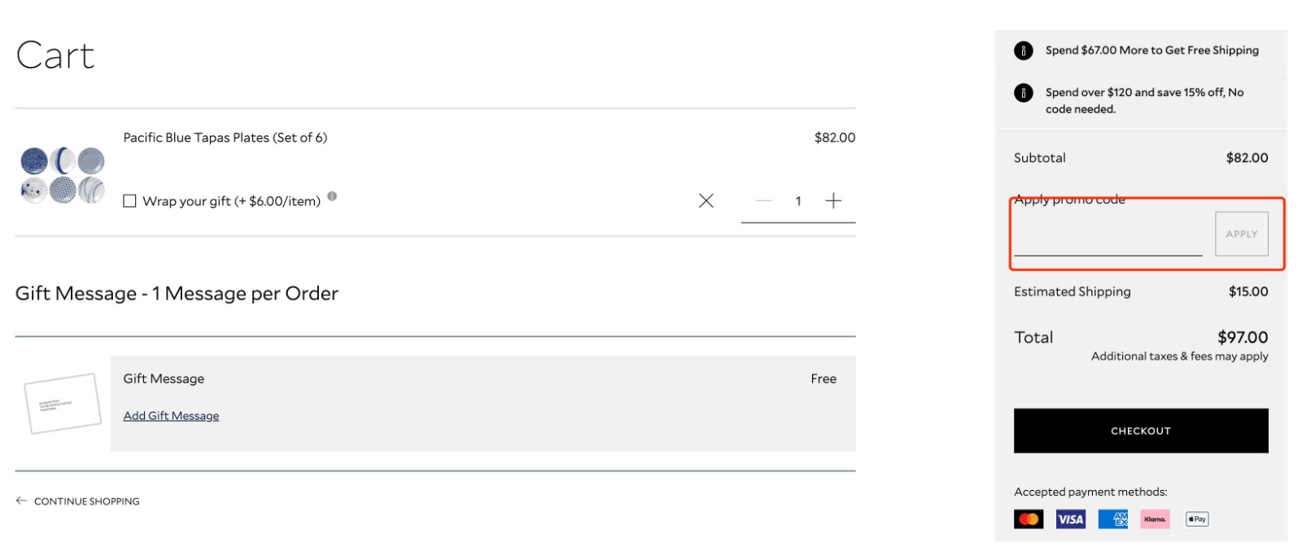Click the Apple Pay payment icon
Viewport: 1302px width, 556px height.
pyautogui.click(x=1197, y=519)
